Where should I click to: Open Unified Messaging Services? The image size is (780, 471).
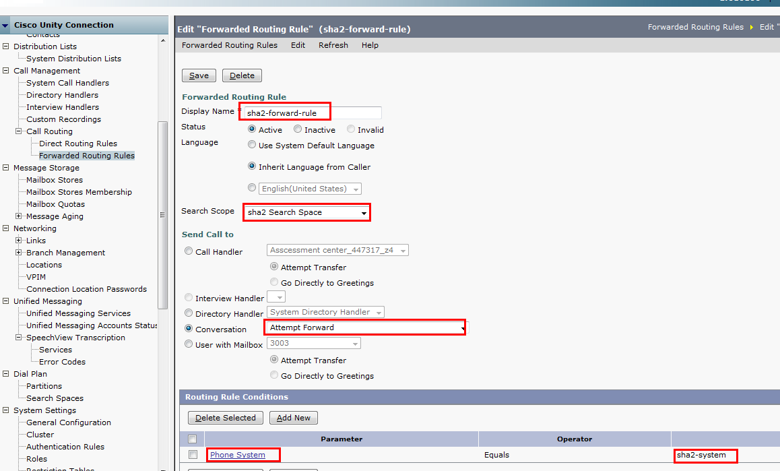[x=79, y=313]
